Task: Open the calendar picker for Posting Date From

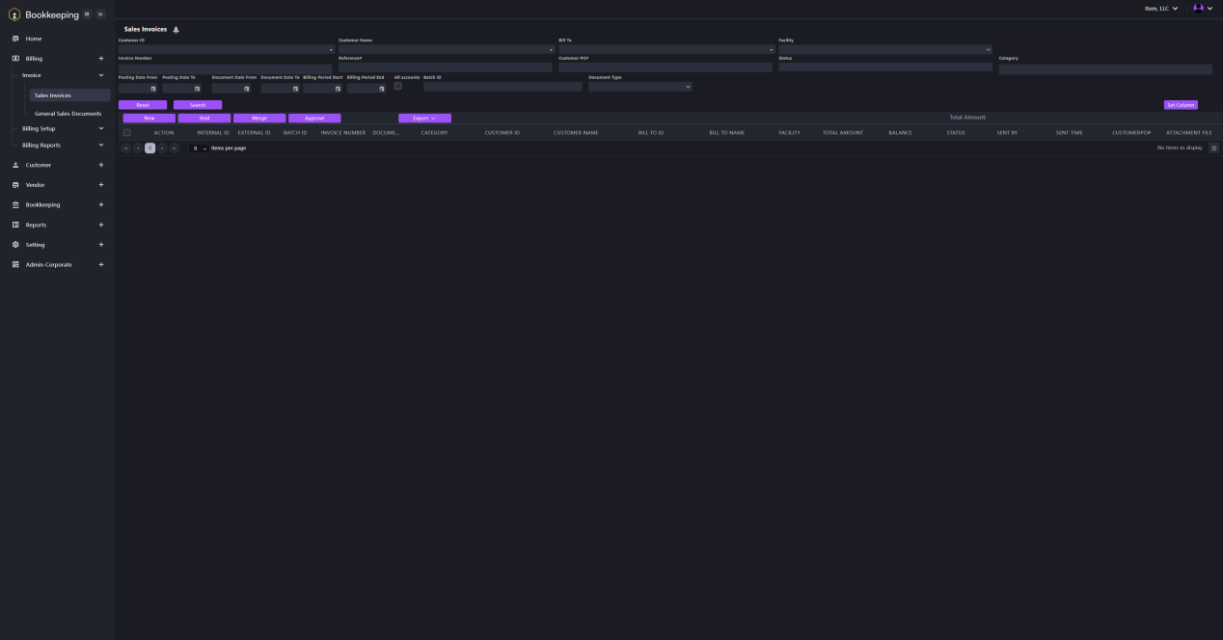Action: 152,88
